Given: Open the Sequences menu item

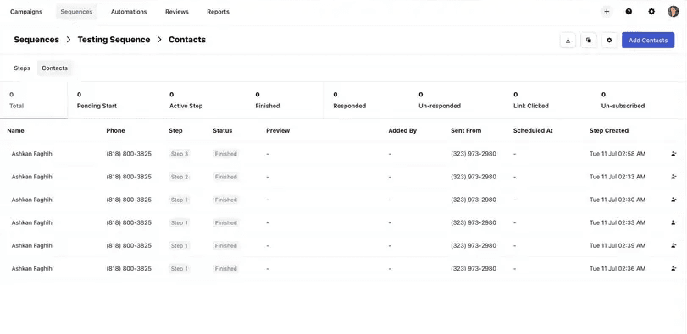Looking at the screenshot, I should [x=76, y=12].
